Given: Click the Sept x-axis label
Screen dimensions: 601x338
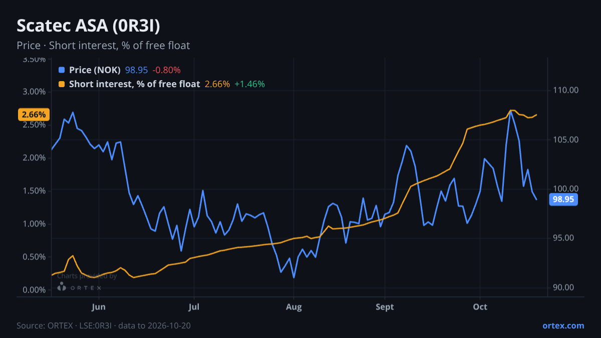Looking at the screenshot, I should click(385, 307).
